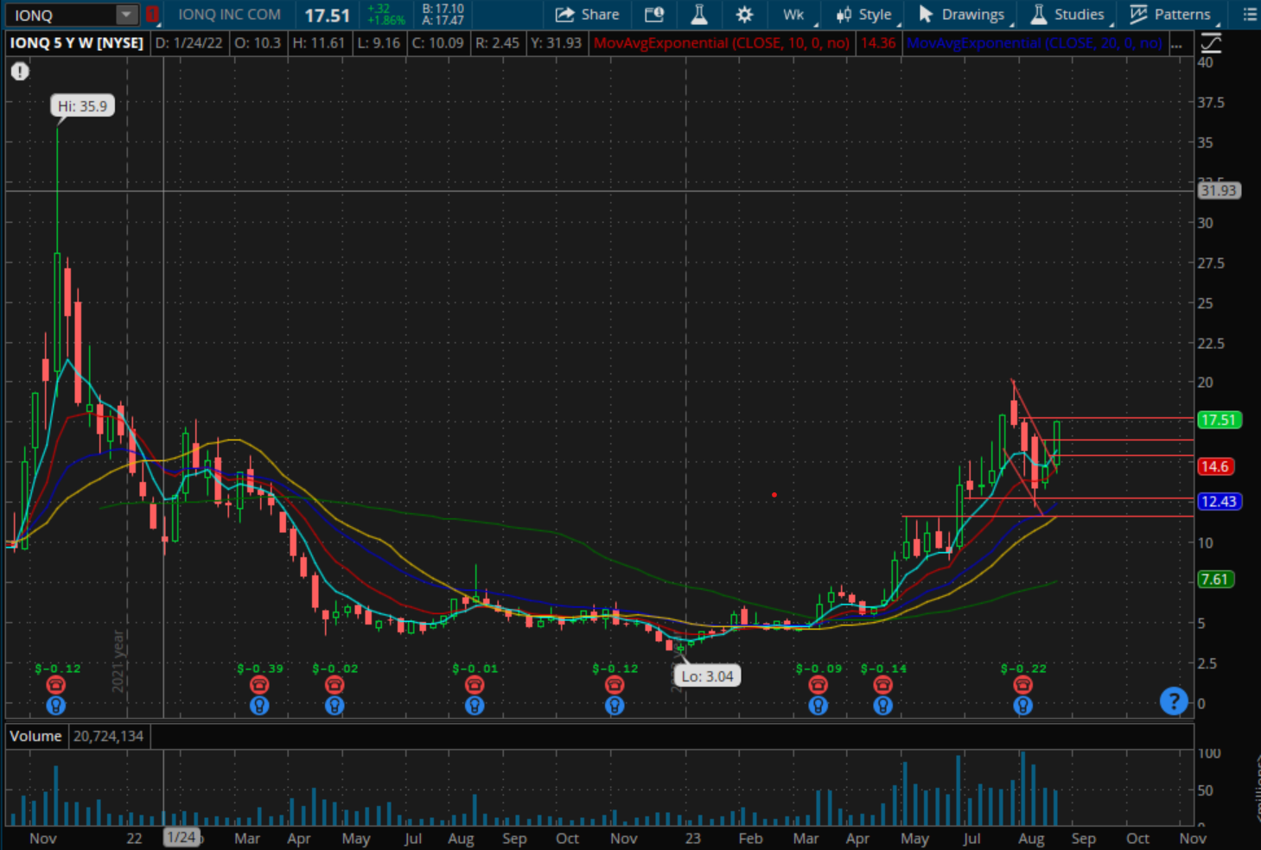Click the green 7.61 price axis label
This screenshot has height=850, width=1261.
pyautogui.click(x=1214, y=580)
